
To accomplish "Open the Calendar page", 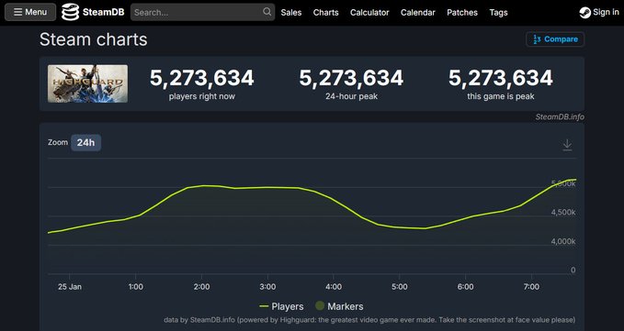I will coord(418,12).
